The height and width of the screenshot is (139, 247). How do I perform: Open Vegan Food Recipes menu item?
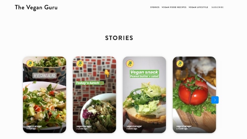tap(174, 7)
